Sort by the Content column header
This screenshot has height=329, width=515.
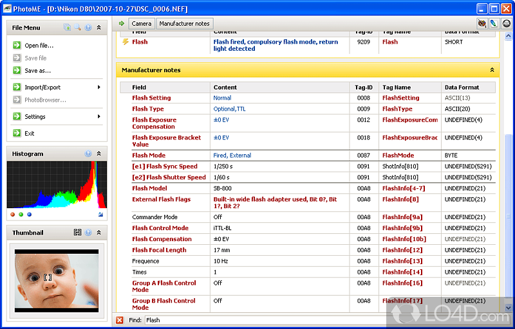[280, 87]
